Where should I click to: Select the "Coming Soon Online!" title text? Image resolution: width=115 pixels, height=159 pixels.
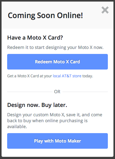pos(45,16)
